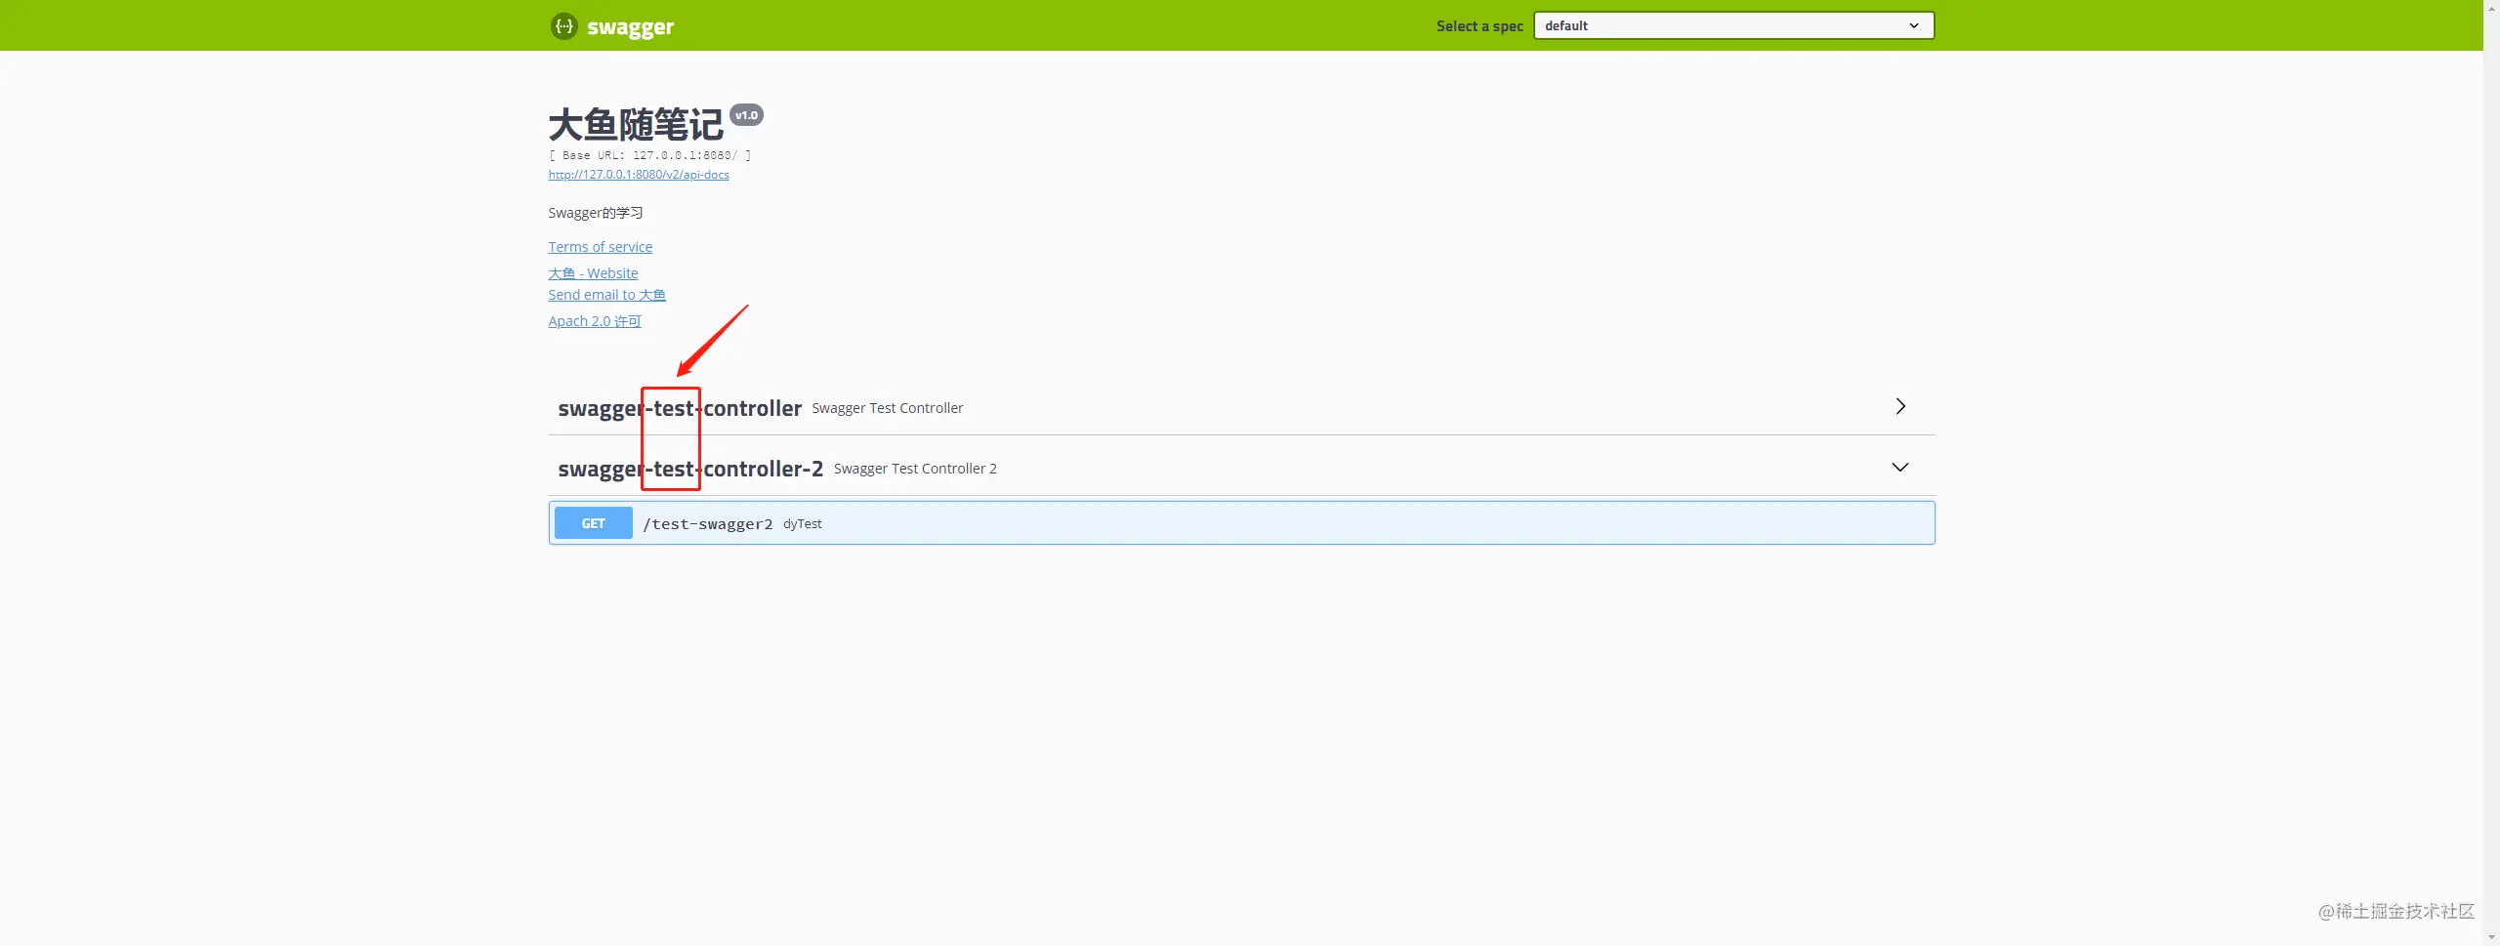Open the Select a spec dropdown

1733,25
